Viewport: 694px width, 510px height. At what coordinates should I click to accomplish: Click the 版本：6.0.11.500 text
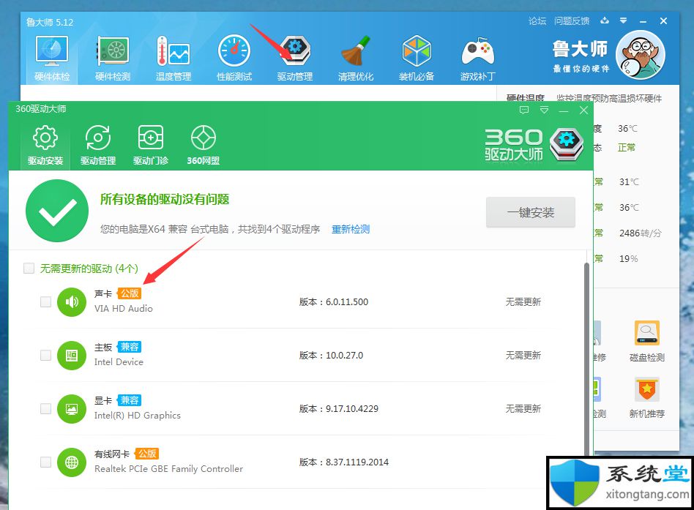[x=334, y=302]
